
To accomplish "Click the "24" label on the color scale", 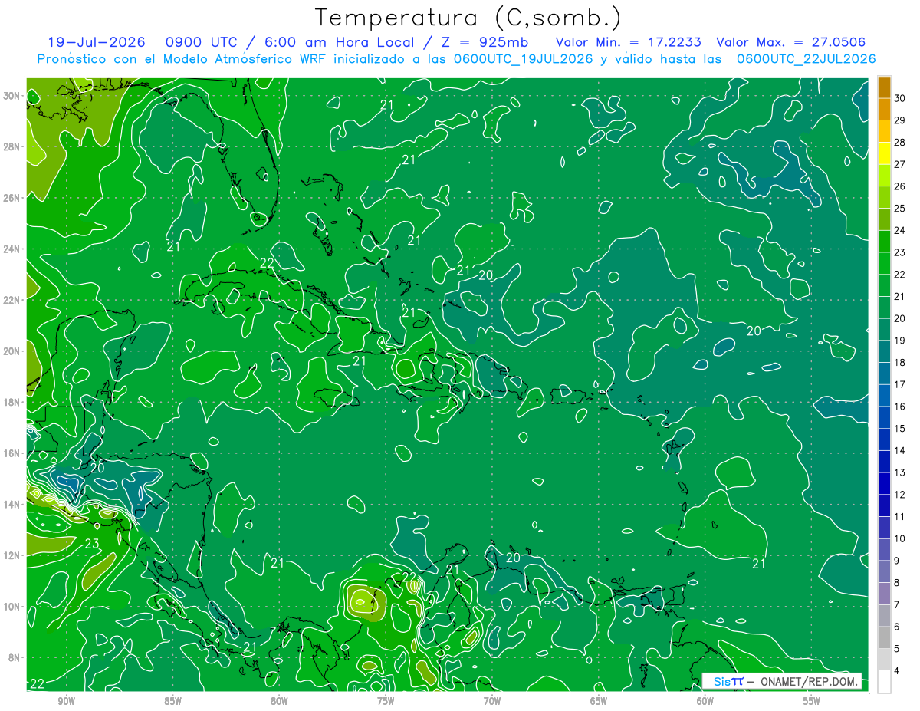I will 899,231.
